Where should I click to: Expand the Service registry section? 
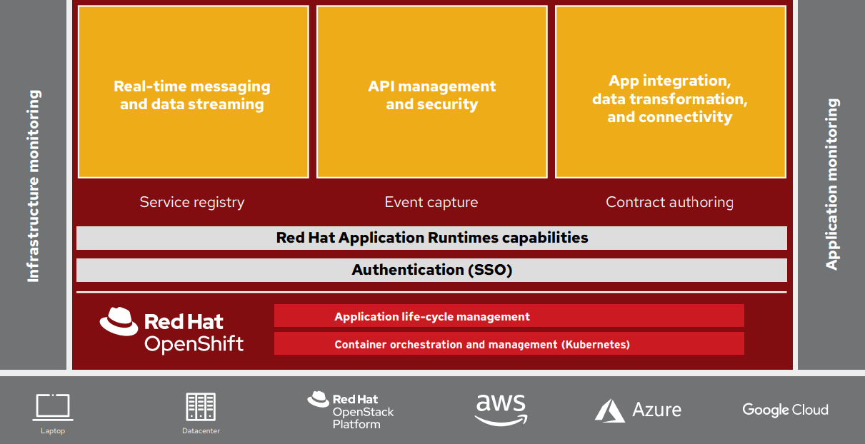click(191, 202)
